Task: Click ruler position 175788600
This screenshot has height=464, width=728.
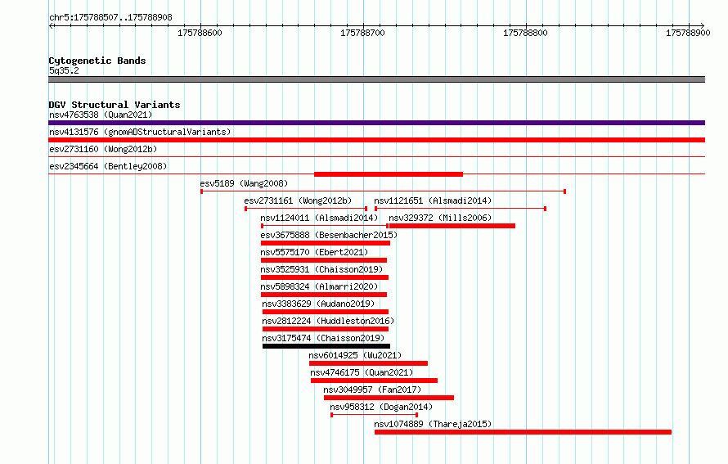Action: pos(200,33)
